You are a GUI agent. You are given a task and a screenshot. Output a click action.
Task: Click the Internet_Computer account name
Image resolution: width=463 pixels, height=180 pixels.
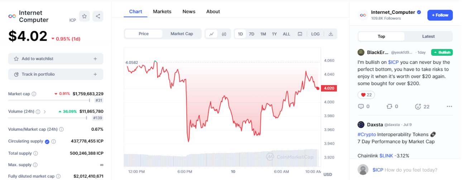tap(393, 12)
